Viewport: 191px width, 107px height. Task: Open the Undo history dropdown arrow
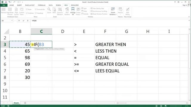11,2
